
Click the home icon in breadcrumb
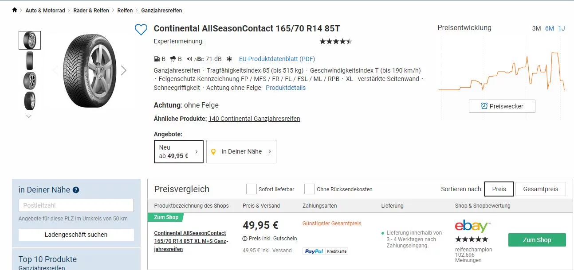click(15, 10)
